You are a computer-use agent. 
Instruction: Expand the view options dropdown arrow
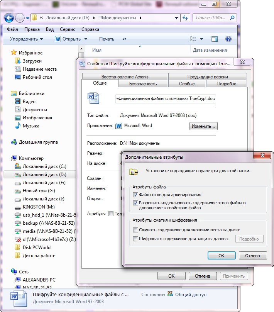coord(202,39)
